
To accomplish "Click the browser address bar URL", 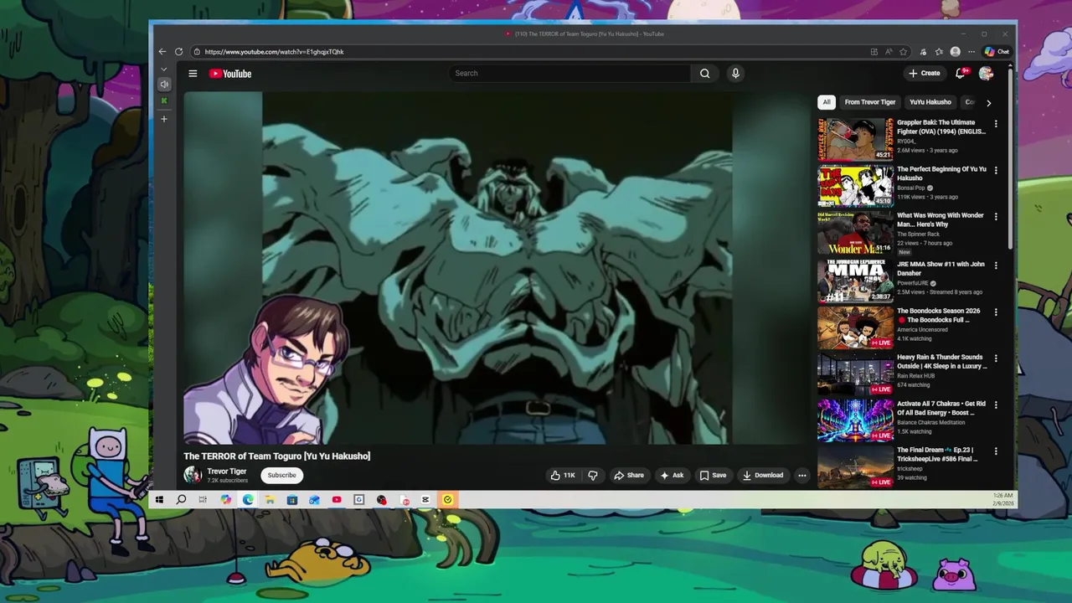I will coord(274,52).
